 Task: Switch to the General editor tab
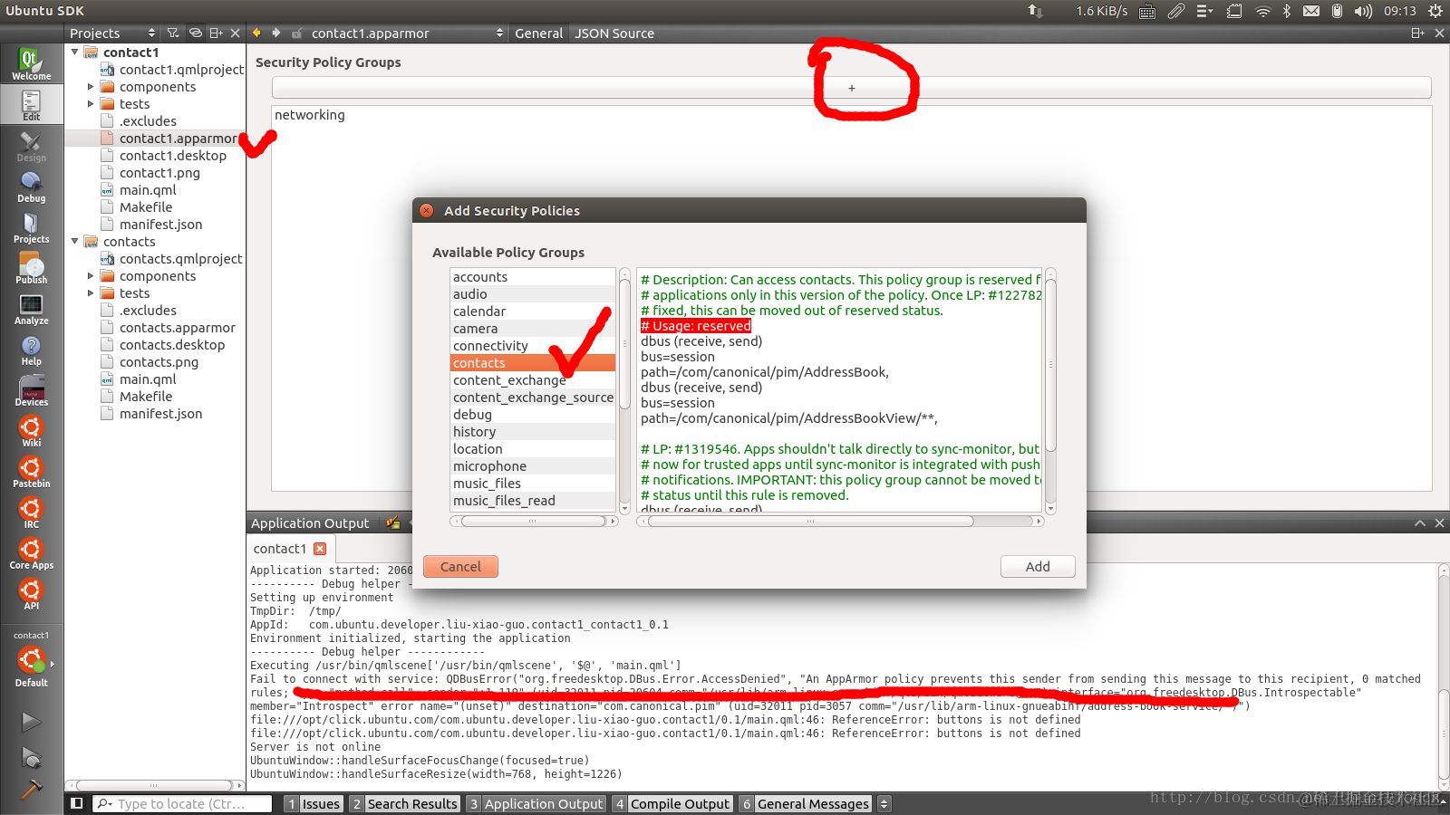tap(539, 34)
